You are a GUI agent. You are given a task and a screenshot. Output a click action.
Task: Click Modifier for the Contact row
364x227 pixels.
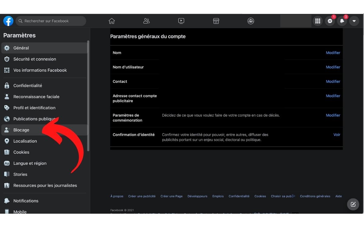(333, 81)
